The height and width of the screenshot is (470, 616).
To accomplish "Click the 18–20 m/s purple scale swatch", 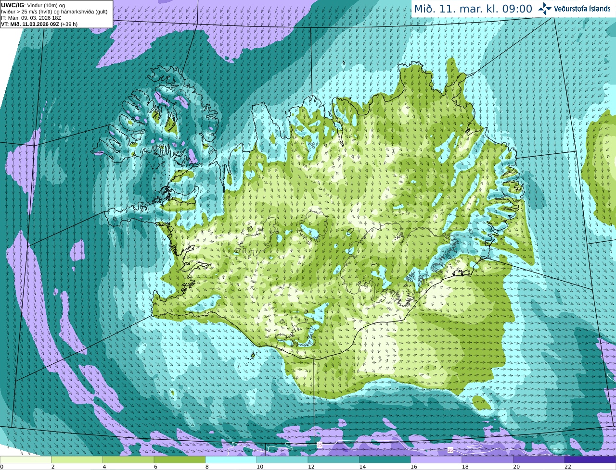I will point(488,460).
